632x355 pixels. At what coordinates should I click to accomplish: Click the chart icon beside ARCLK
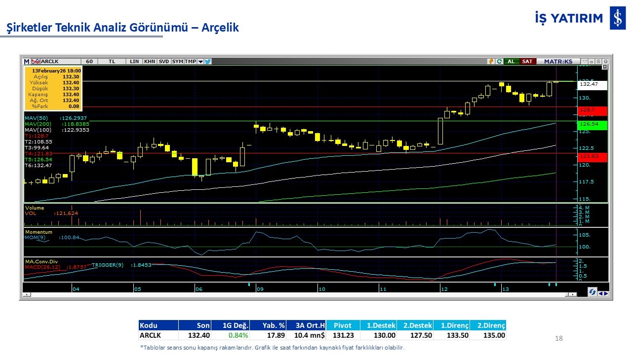(36, 62)
